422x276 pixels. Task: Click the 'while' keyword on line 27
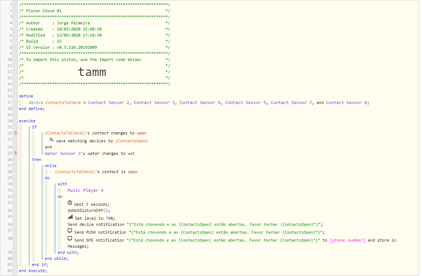pos(51,166)
